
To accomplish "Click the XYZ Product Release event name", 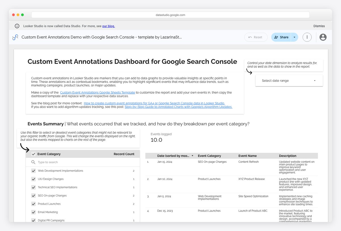I will (251, 179).
